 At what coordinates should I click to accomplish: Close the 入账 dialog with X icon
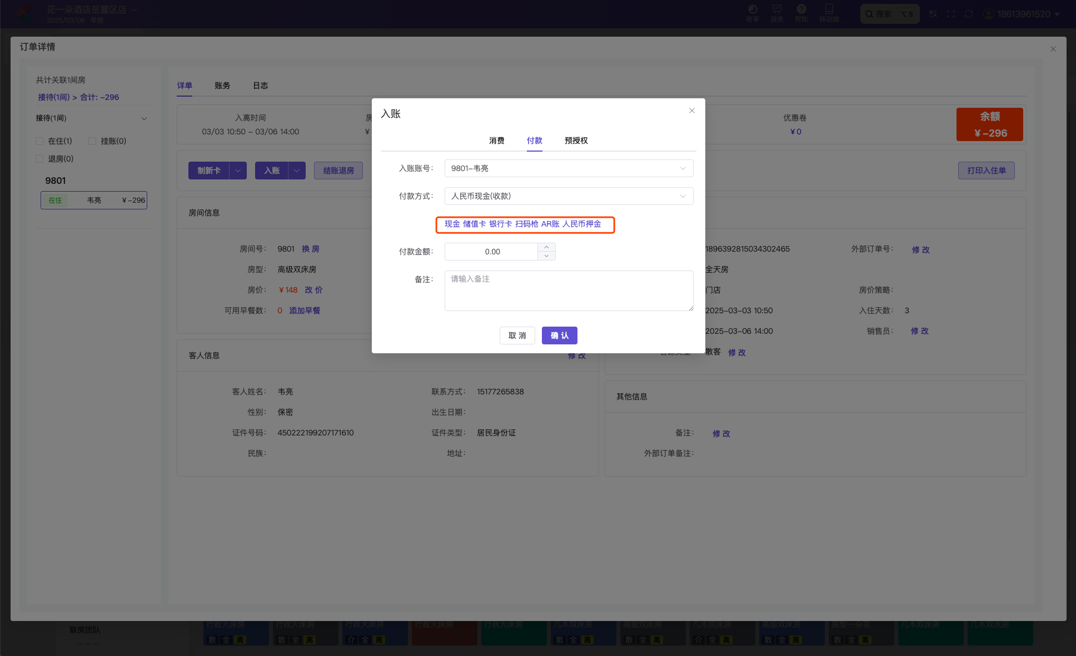click(x=692, y=111)
